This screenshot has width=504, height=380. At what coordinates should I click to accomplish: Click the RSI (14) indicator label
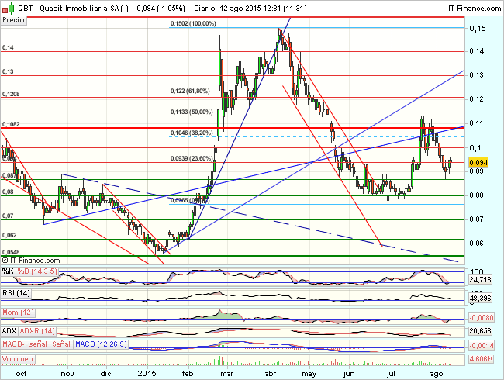coord(16,293)
